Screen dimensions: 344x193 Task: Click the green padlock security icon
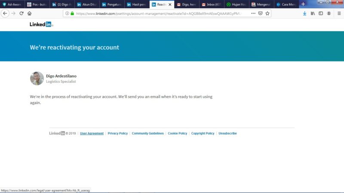click(72, 13)
